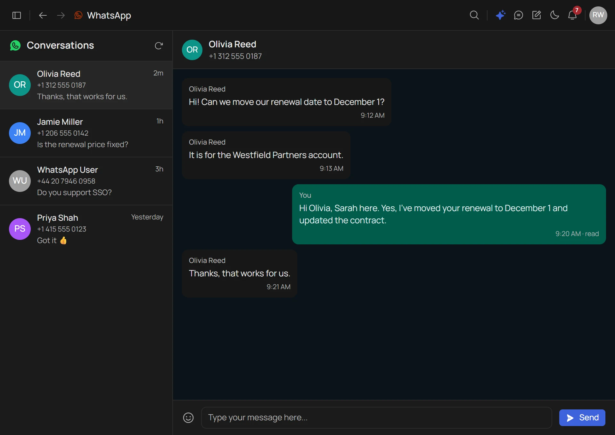Click the WU avatar in conversation list
Screen dimensions: 615x435
(20, 181)
